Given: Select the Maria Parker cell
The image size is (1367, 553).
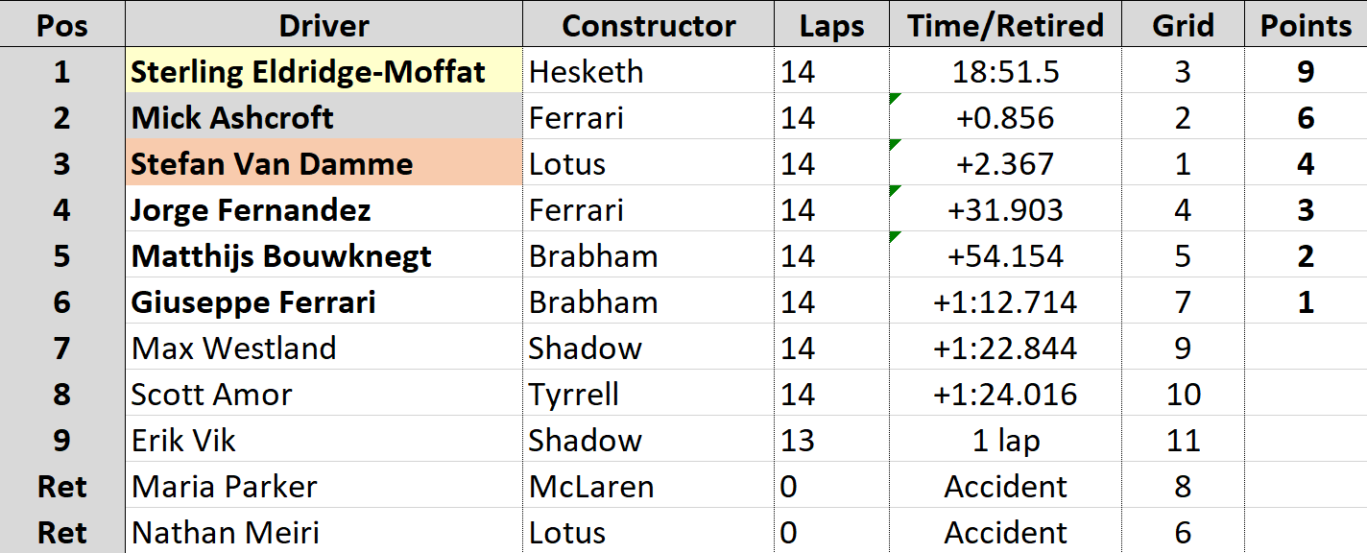Looking at the screenshot, I should pos(324,487).
